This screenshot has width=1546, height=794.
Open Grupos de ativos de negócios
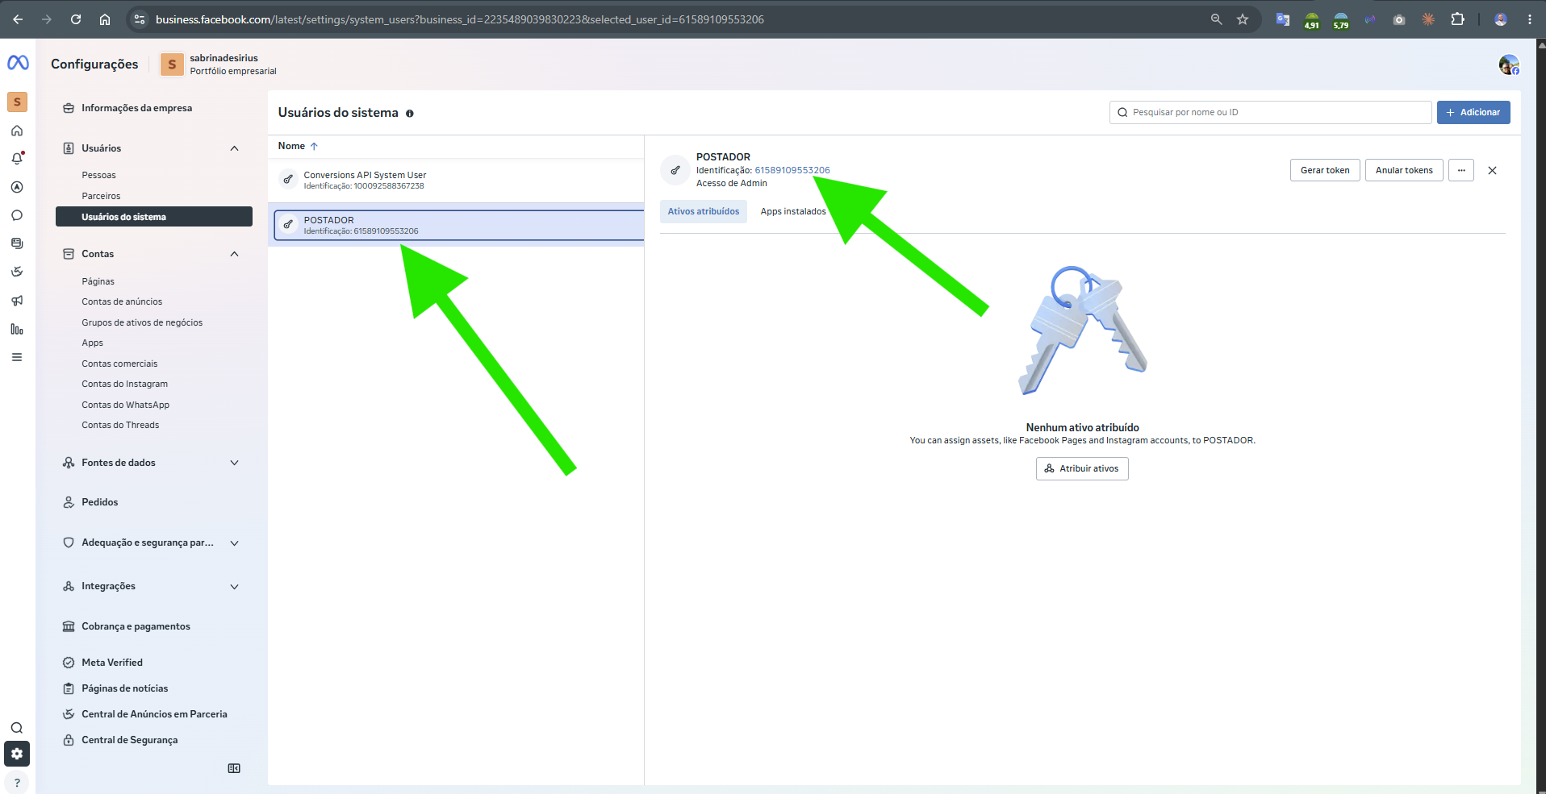click(x=142, y=322)
